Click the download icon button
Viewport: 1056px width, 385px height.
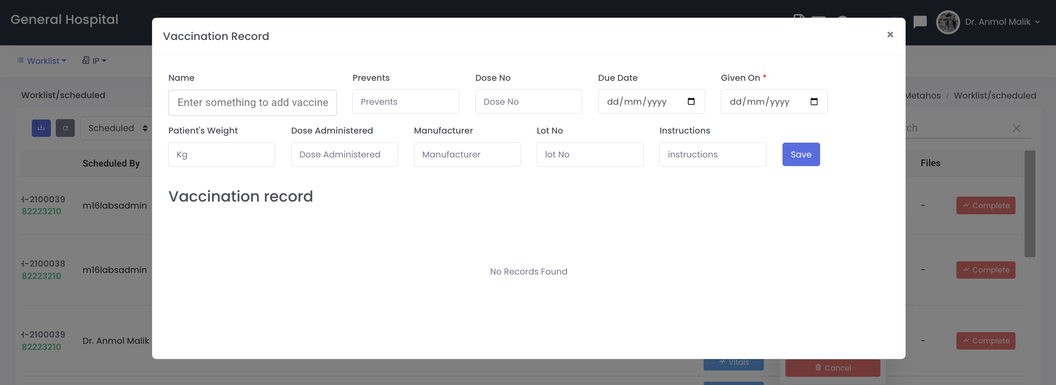[x=41, y=128]
